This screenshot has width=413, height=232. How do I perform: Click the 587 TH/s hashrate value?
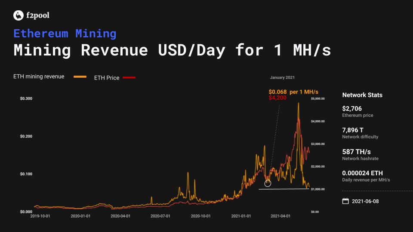(x=356, y=152)
